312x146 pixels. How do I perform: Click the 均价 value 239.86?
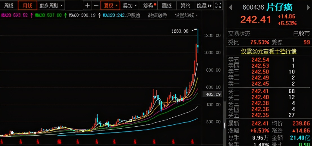pyautogui.click(x=301, y=124)
